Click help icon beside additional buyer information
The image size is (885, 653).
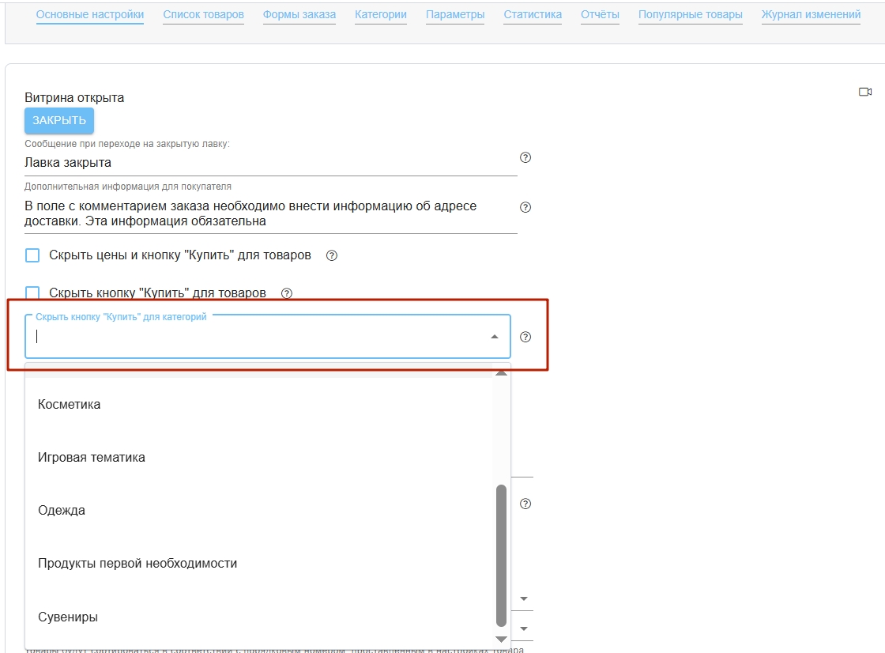pos(525,207)
